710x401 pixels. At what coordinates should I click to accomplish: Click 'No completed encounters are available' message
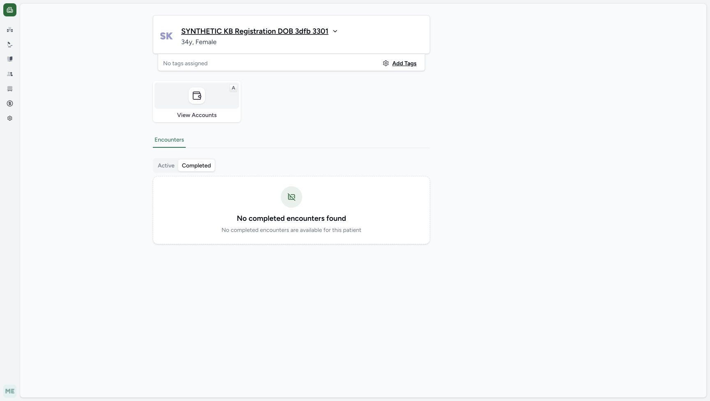pyautogui.click(x=291, y=230)
